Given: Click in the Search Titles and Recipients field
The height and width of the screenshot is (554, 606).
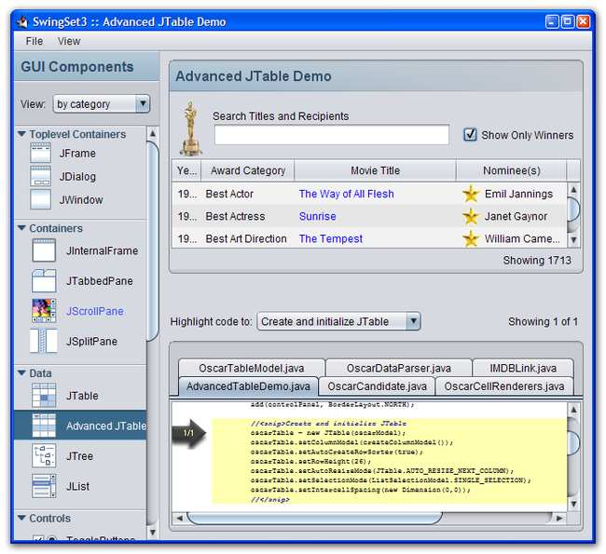Looking at the screenshot, I should (332, 134).
